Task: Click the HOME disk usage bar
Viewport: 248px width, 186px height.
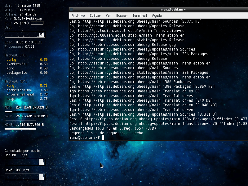Action: 20,129
